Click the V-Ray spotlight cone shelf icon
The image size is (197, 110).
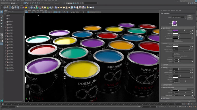(67, 8)
